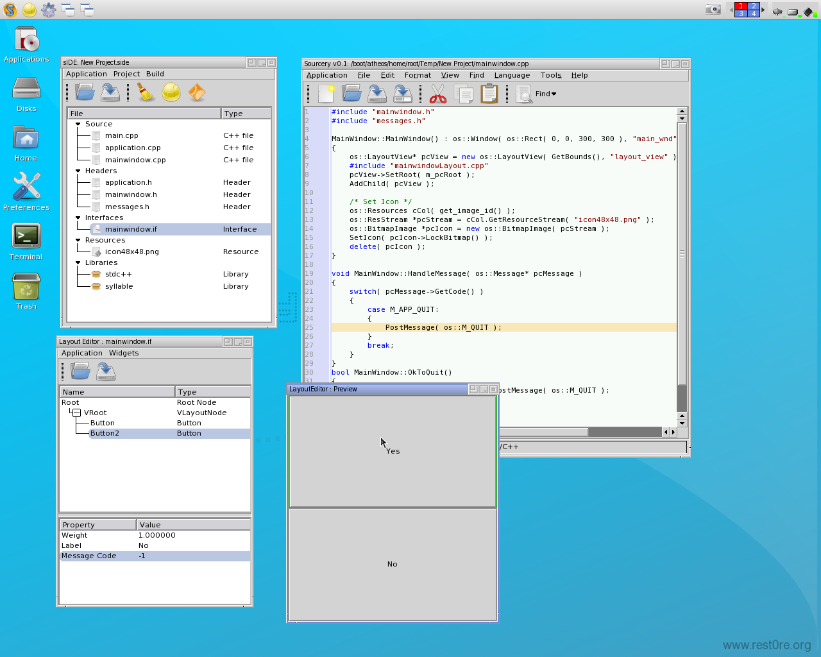Click the No button in Preview window
This screenshot has height=657, width=821.
click(393, 565)
